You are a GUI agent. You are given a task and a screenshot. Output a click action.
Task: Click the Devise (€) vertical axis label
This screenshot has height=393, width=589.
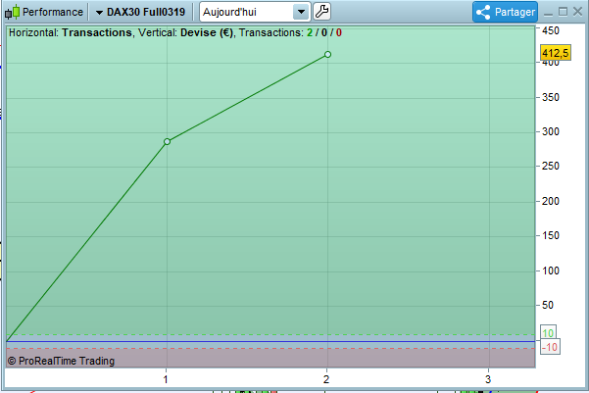(207, 32)
